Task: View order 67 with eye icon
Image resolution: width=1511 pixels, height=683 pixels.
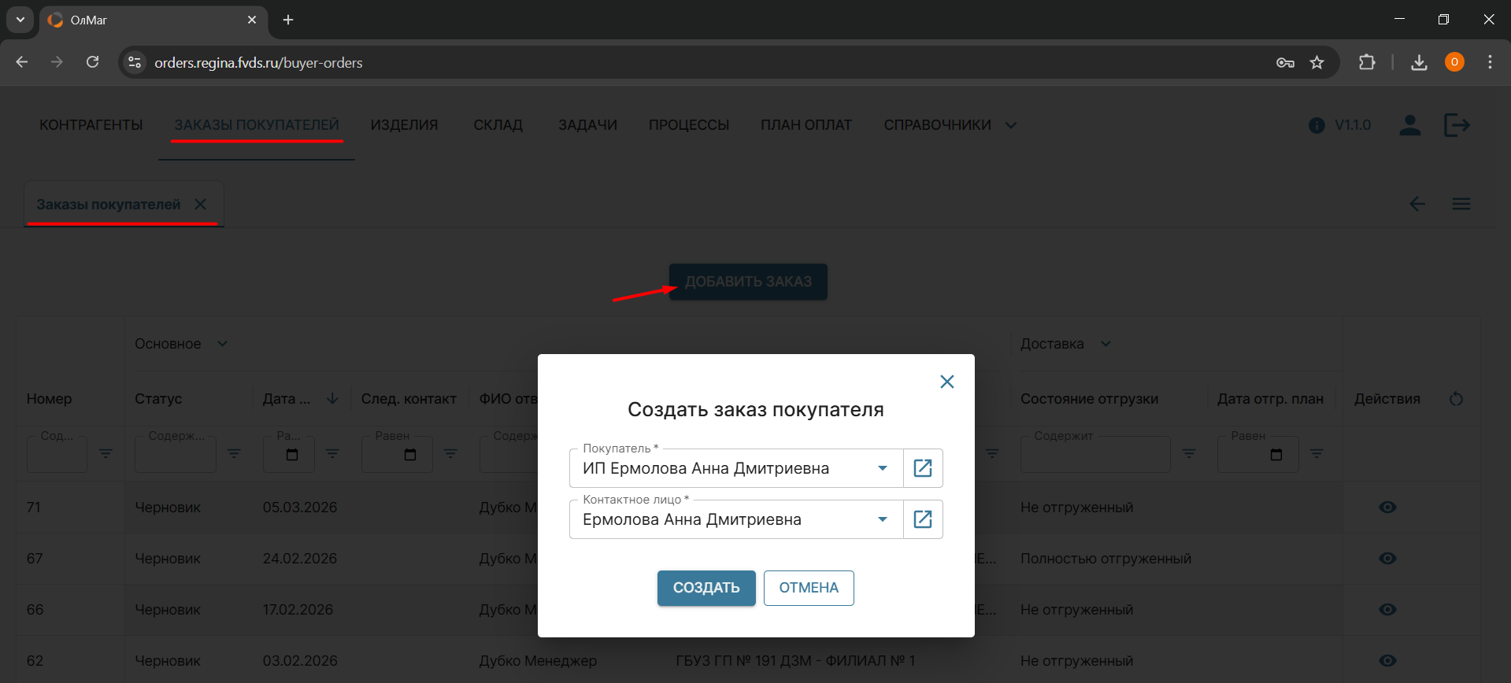Action: [x=1387, y=559]
